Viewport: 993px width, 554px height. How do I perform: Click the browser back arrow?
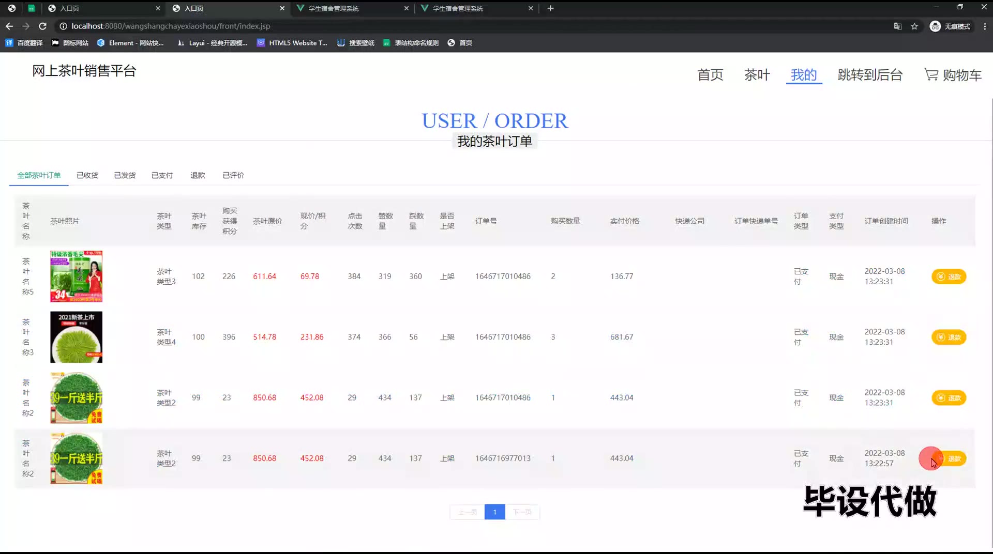(x=9, y=26)
